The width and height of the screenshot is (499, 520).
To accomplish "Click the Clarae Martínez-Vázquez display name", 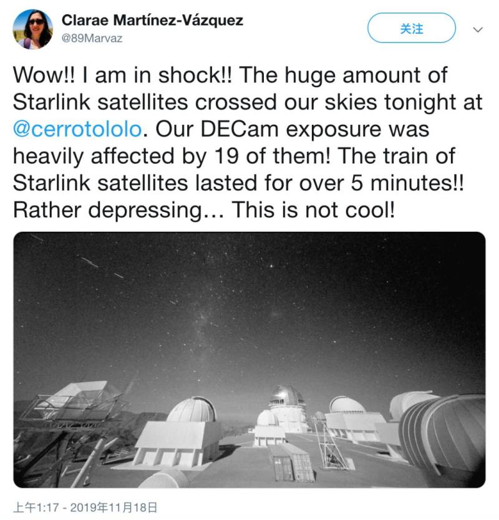I will tap(152, 20).
